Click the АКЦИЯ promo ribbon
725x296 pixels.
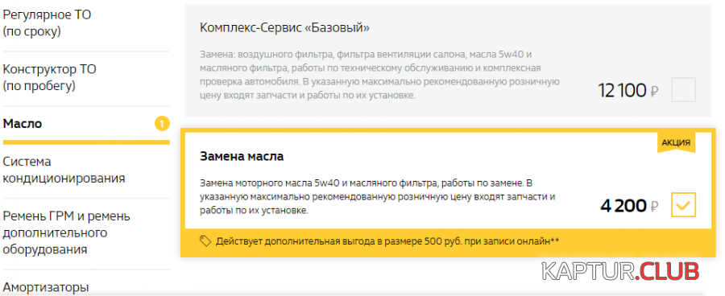click(676, 142)
